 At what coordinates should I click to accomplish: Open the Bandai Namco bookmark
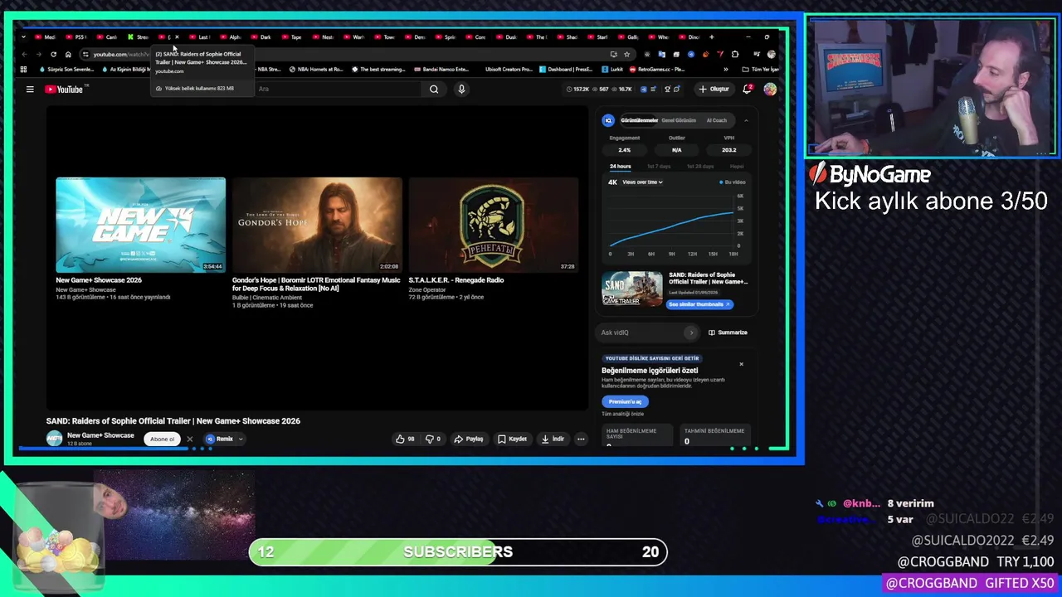[x=441, y=70]
